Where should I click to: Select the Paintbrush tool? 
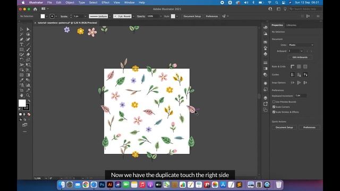[x=28, y=49]
